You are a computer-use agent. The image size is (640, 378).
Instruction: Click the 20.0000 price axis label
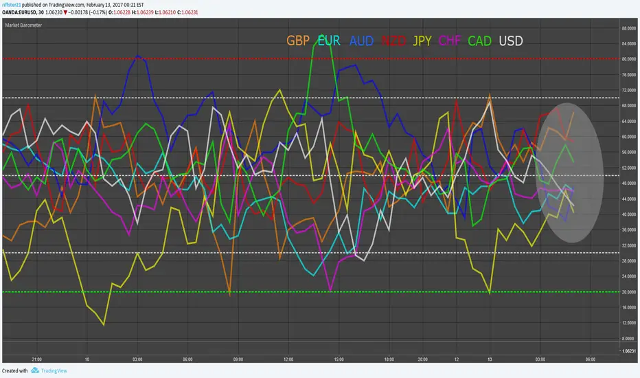628,292
